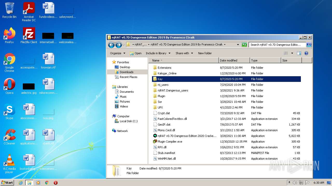Sort by the Name column header
The width and height of the screenshot is (332, 186).
click(183, 60)
